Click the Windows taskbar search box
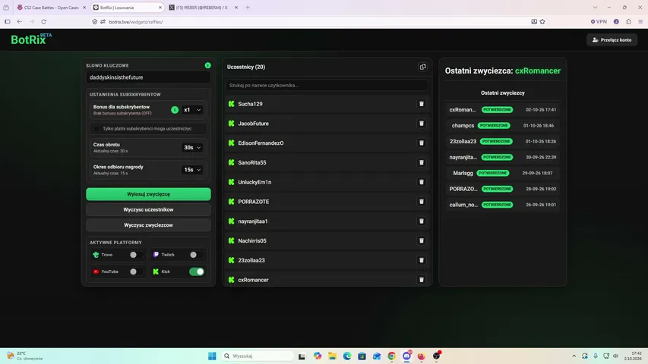 (x=258, y=356)
